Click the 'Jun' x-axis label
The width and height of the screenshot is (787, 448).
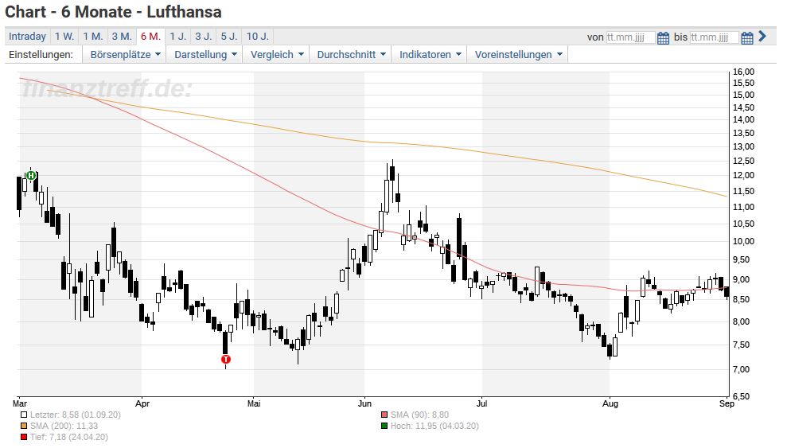364,404
